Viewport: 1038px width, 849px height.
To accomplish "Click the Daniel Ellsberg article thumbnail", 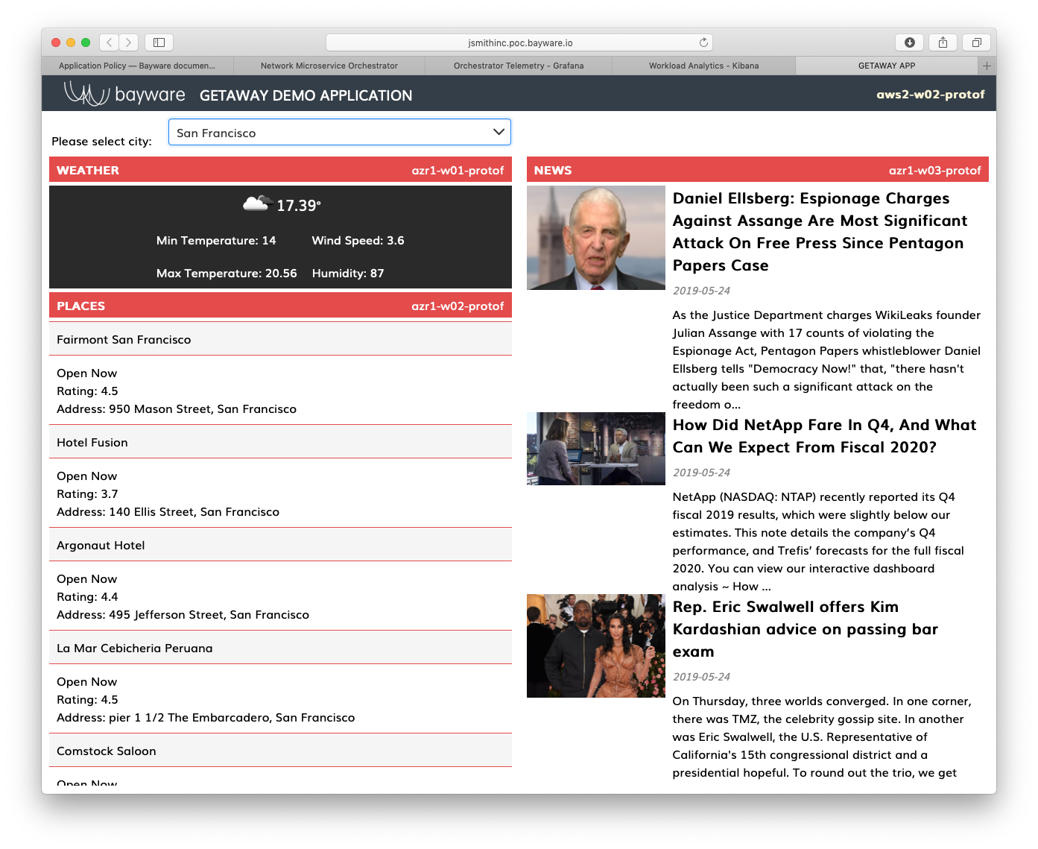I will pos(595,238).
